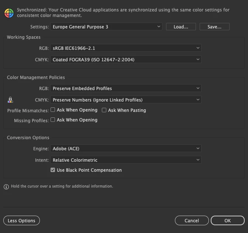The width and height of the screenshot is (248, 233).
Task: Open the Settings dropdown showing Europe General Purpose 3
Action: [106, 27]
